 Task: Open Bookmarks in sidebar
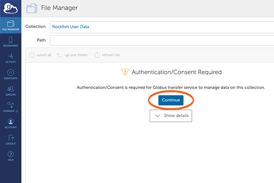(x=11, y=42)
